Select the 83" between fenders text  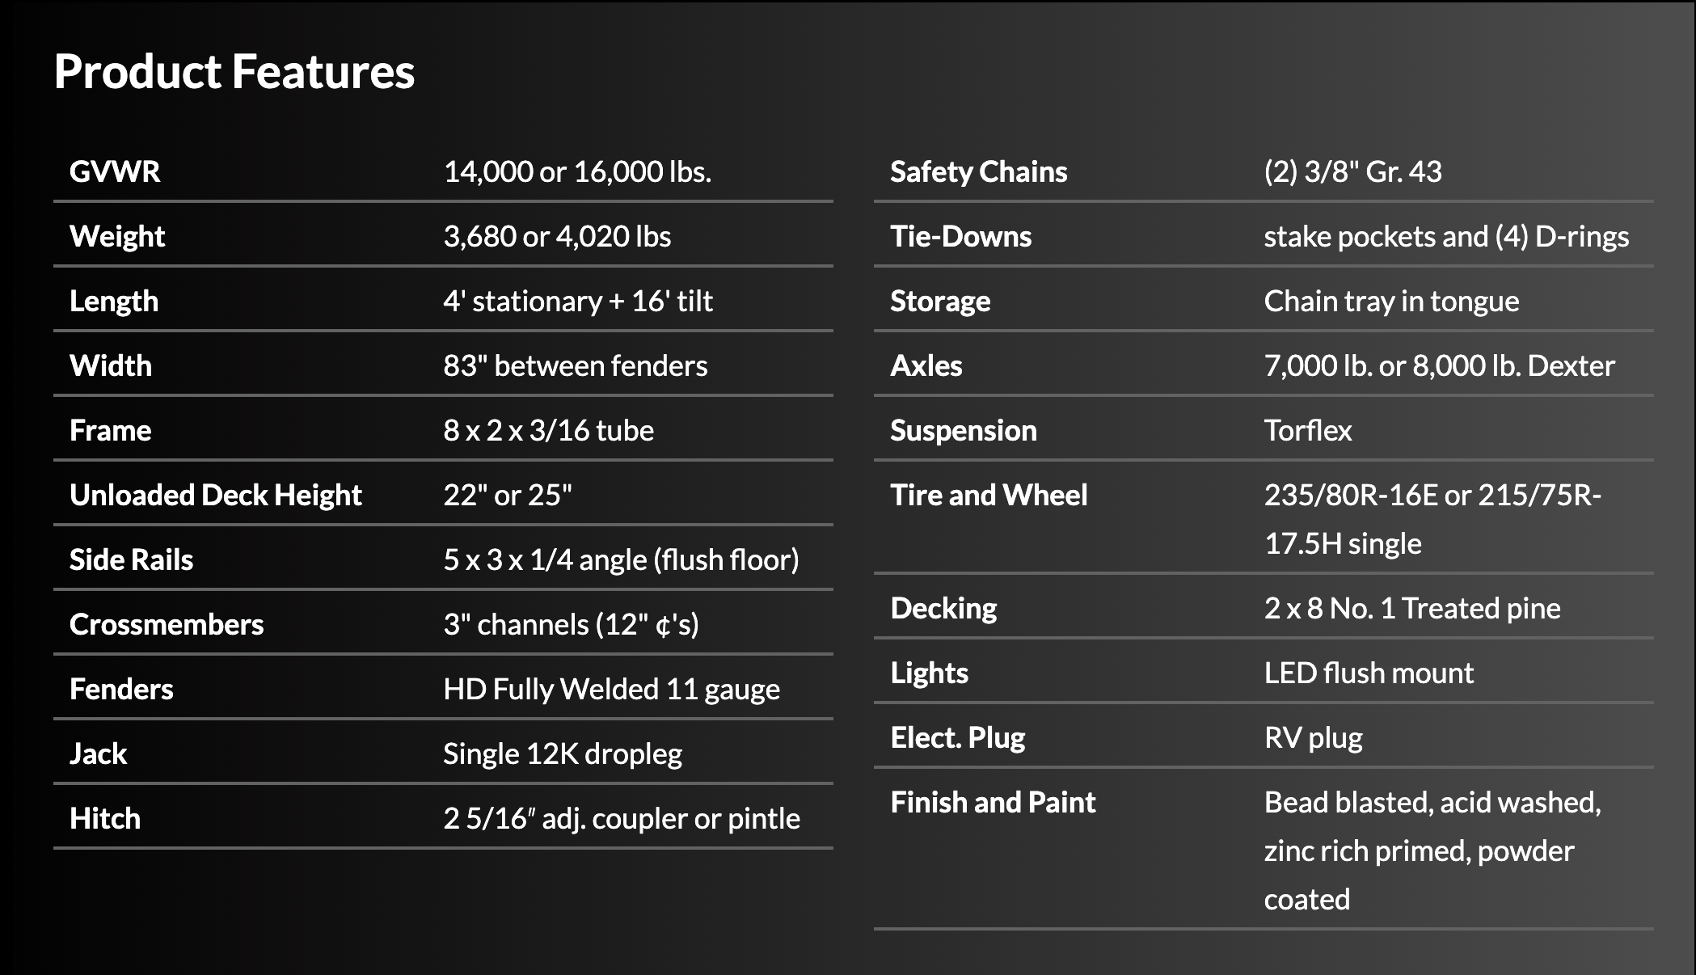coord(575,365)
